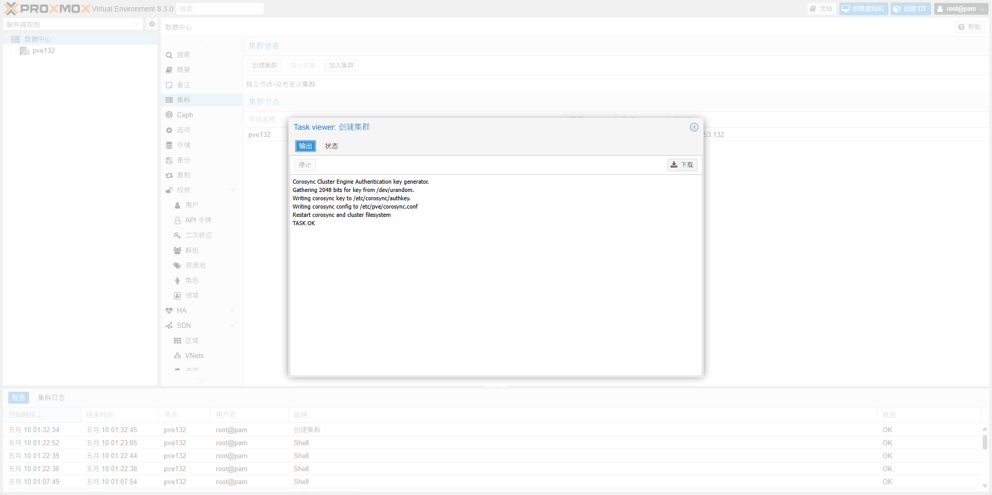Screen dimensions: 992x495
Task: Switch to the 任务 tasks tab
Action: tap(19, 397)
